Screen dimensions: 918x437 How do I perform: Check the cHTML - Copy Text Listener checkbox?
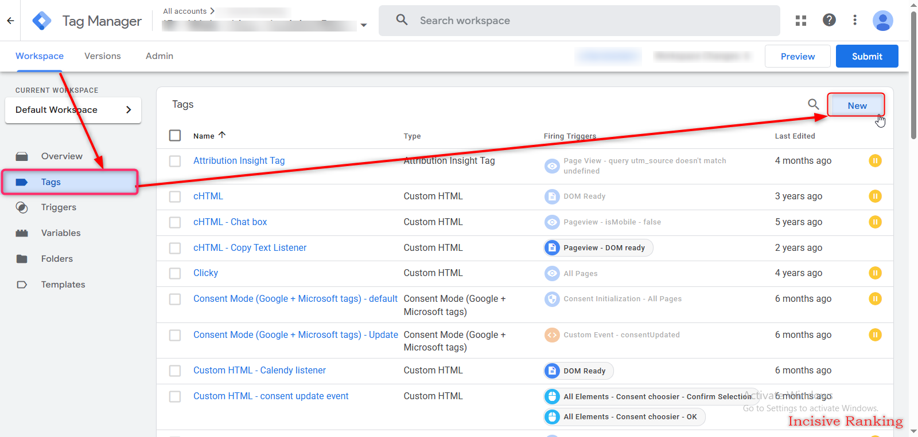(175, 249)
